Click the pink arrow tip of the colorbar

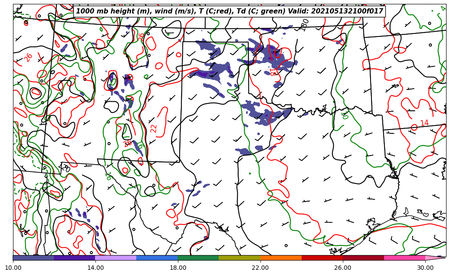[435, 258]
